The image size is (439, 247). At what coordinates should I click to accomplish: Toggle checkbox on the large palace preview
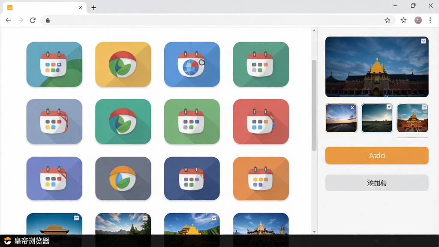(x=424, y=41)
